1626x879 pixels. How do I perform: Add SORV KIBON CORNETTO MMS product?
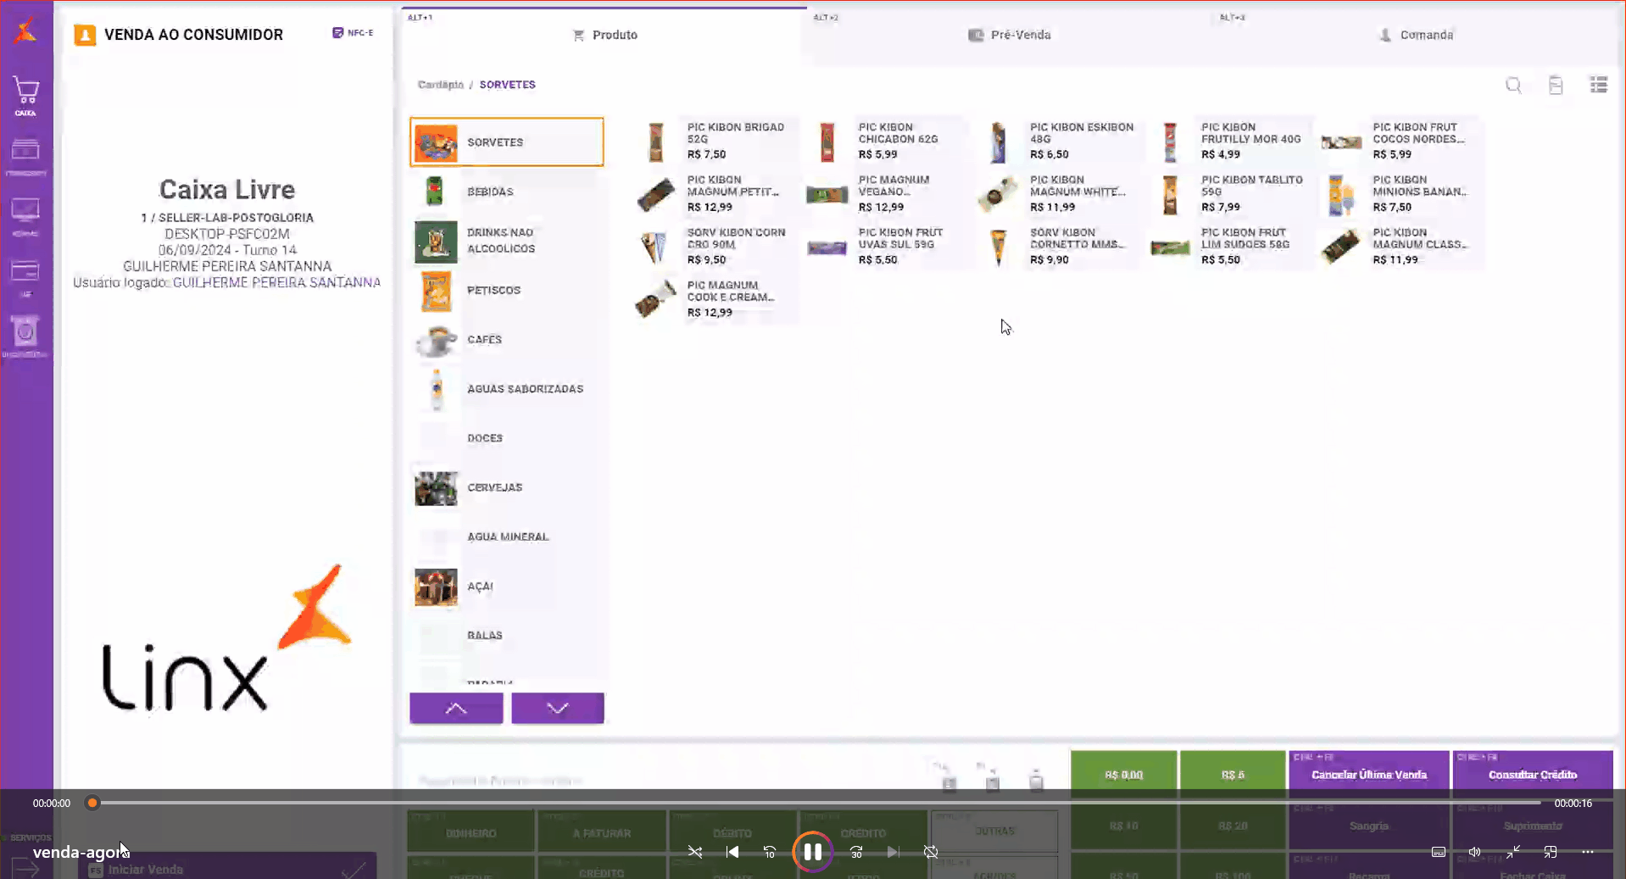(1059, 246)
